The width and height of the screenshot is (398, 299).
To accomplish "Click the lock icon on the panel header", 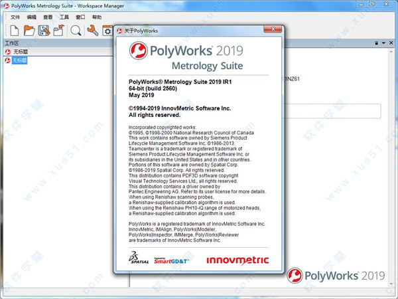I will pos(376,43).
